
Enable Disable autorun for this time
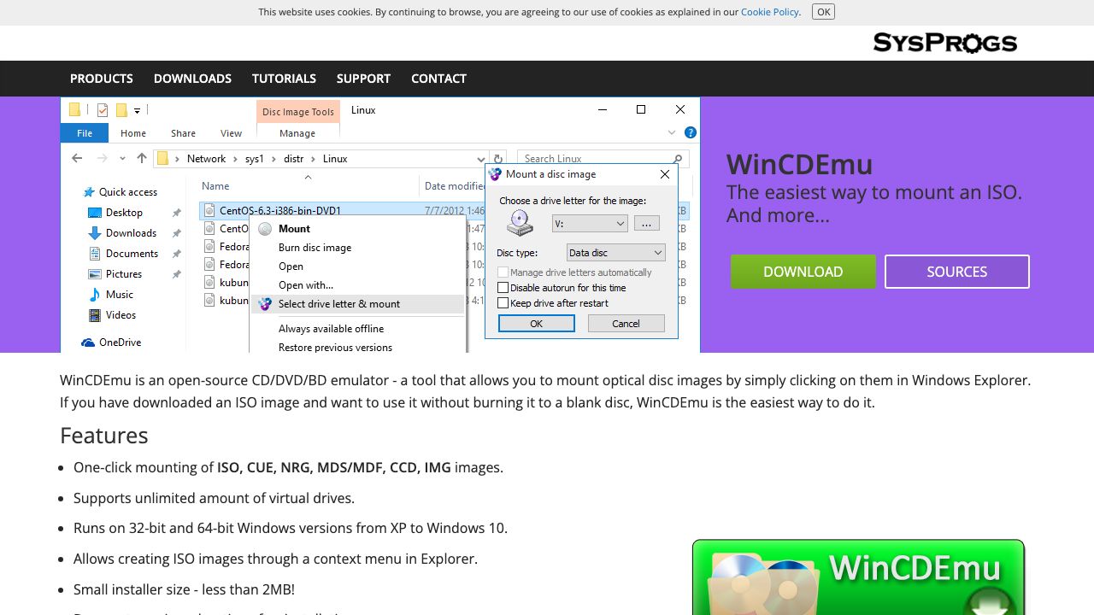tap(503, 288)
